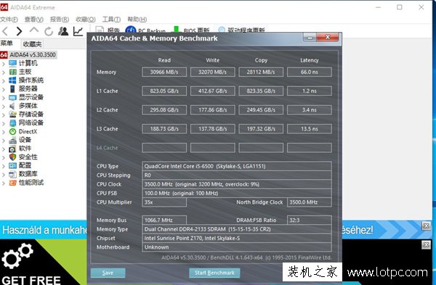Click the Memory Bus 1066.7 MHz field
The width and height of the screenshot is (436, 285).
164,220
